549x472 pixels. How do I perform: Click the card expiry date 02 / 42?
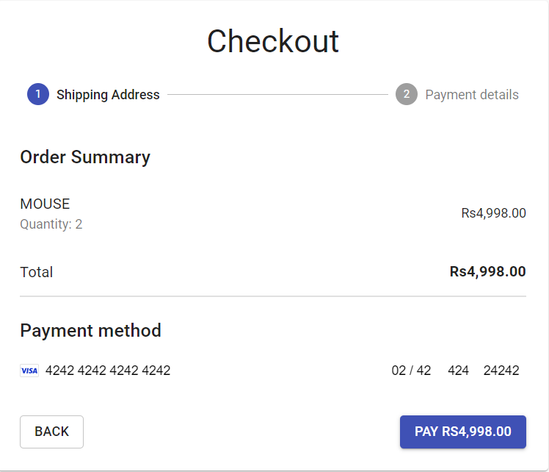[411, 371]
